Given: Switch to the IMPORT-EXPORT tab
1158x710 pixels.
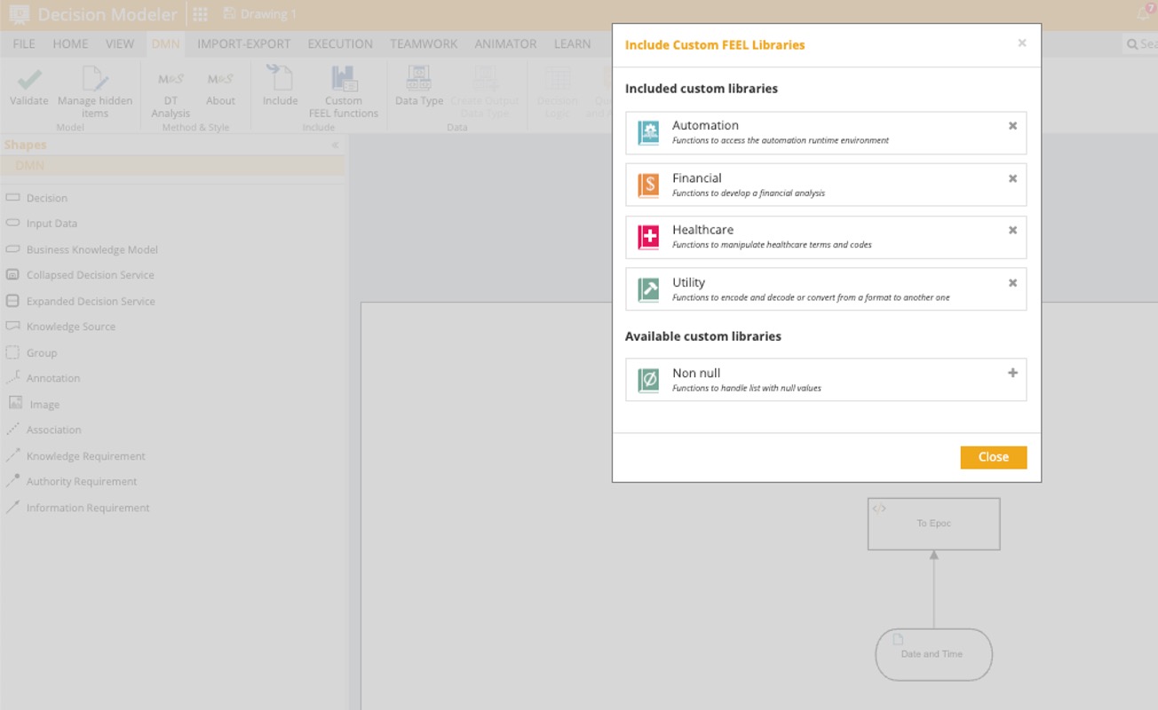Looking at the screenshot, I should point(243,43).
